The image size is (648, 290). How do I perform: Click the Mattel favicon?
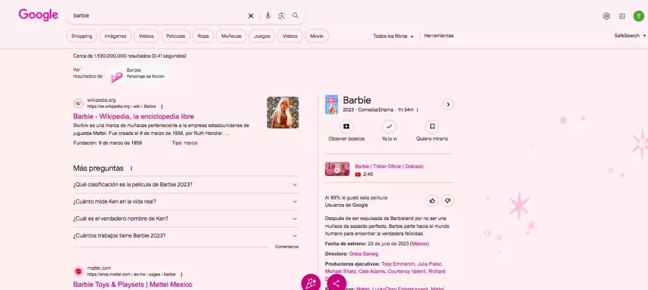tap(78, 271)
